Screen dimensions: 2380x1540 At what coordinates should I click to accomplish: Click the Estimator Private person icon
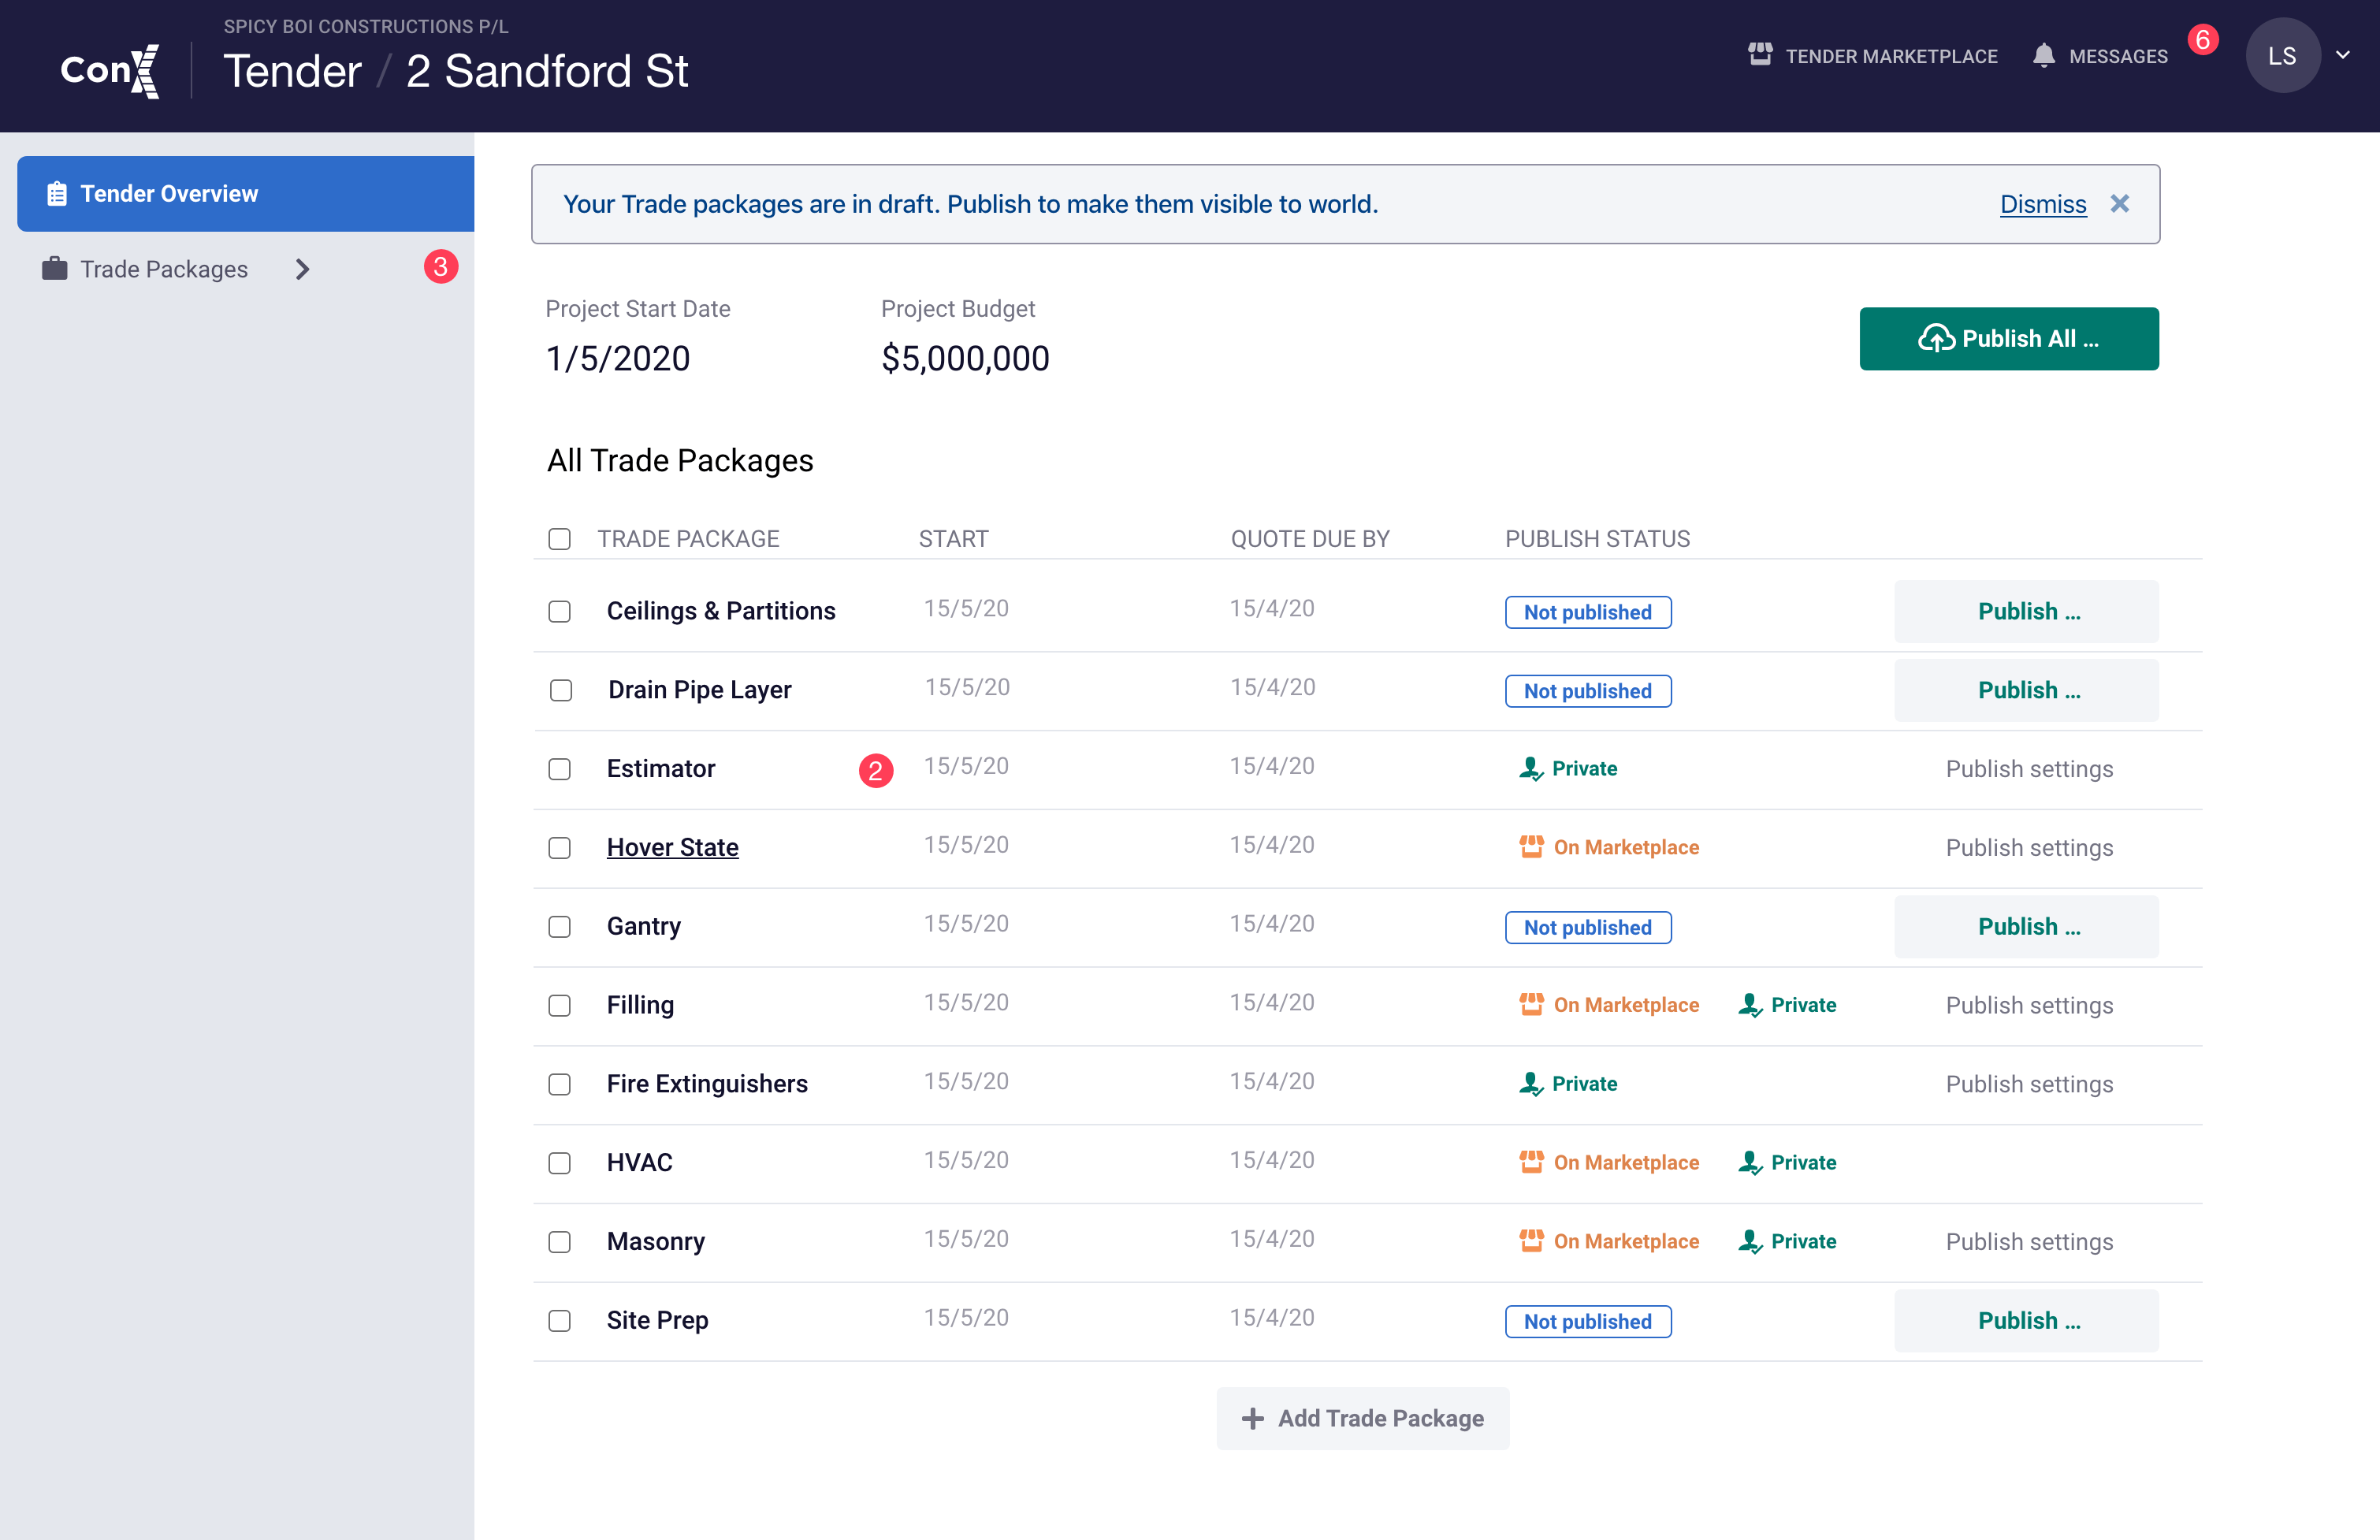1531,768
